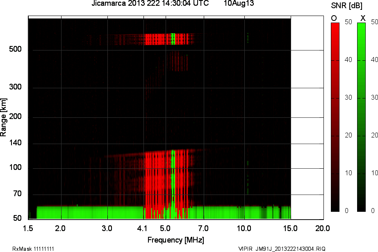This screenshot has width=378, height=252.
Task: Click the 'O' label above the red colorbar
Action: [x=334, y=18]
